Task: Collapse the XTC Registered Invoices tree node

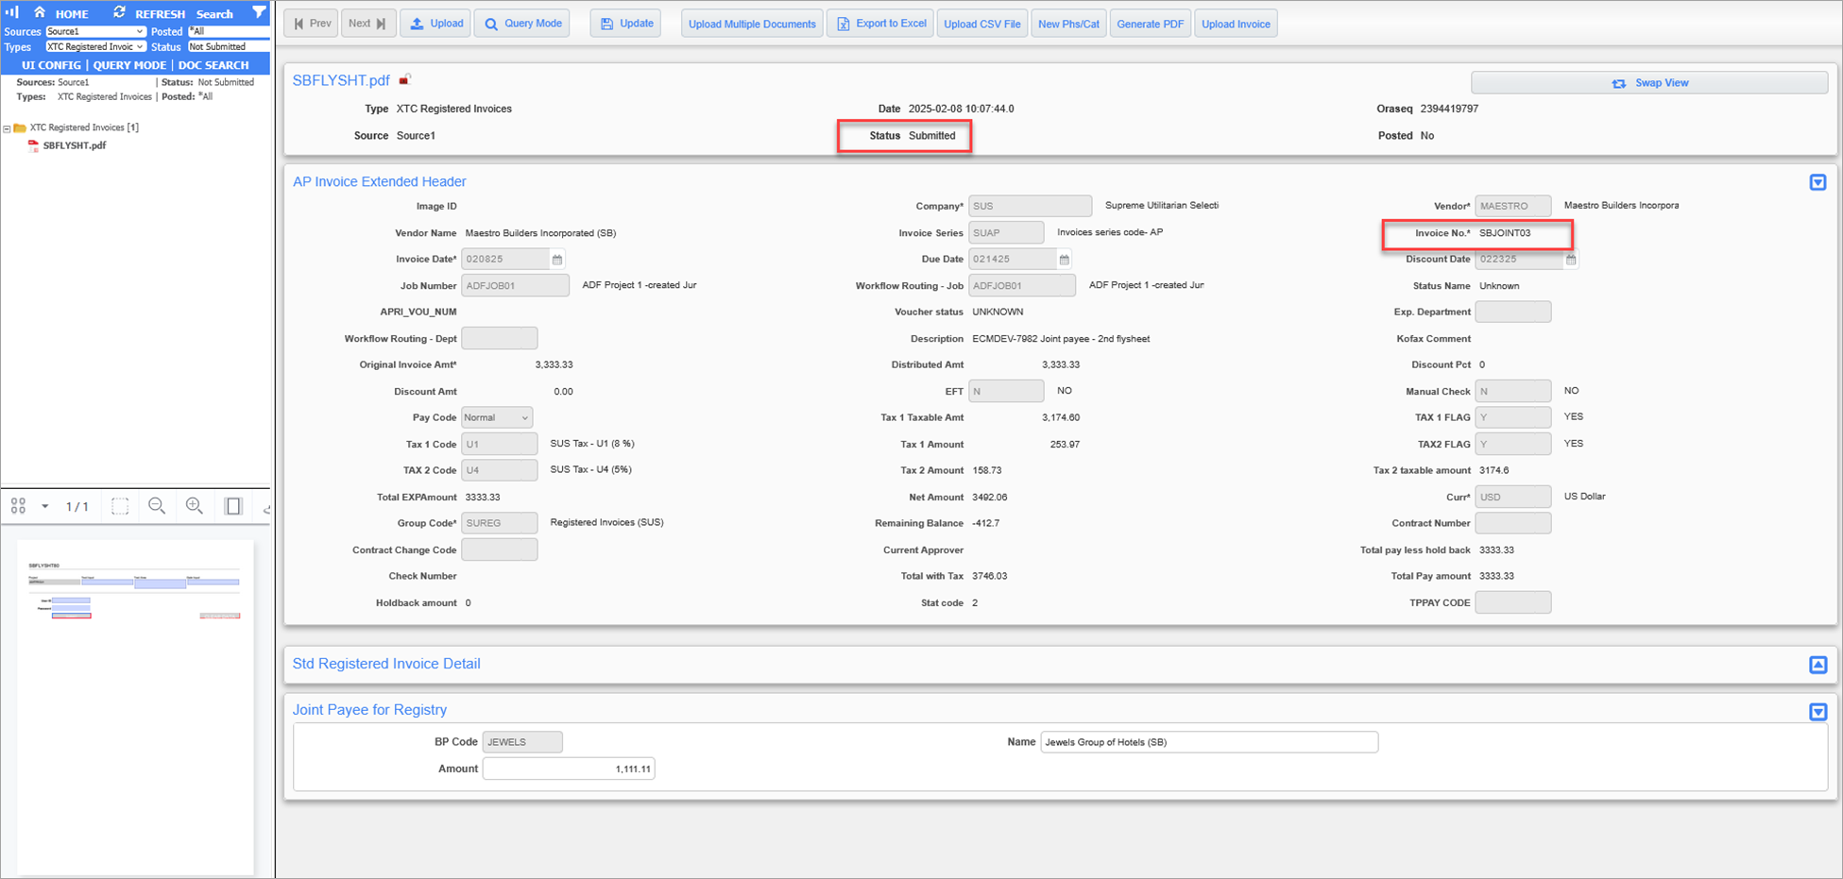Action: pos(7,128)
